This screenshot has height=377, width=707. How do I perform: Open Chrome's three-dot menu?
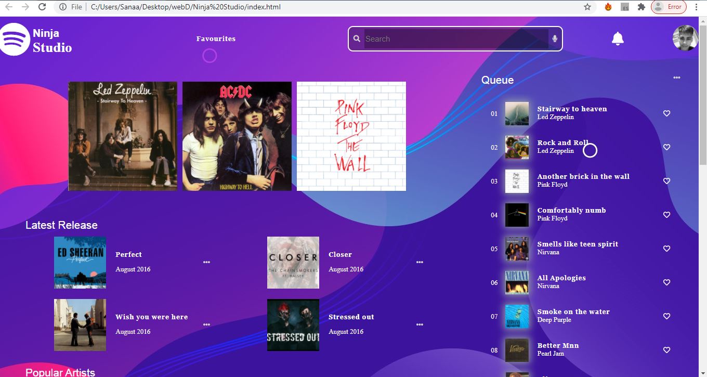pyautogui.click(x=697, y=7)
